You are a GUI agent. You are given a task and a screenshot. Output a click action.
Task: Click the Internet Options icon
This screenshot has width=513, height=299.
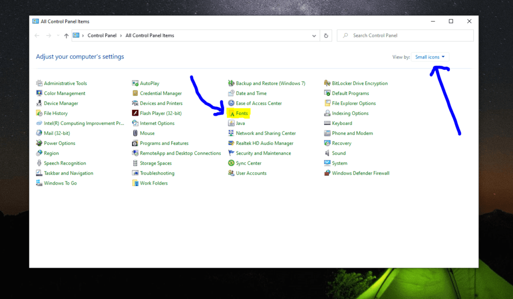coord(135,123)
